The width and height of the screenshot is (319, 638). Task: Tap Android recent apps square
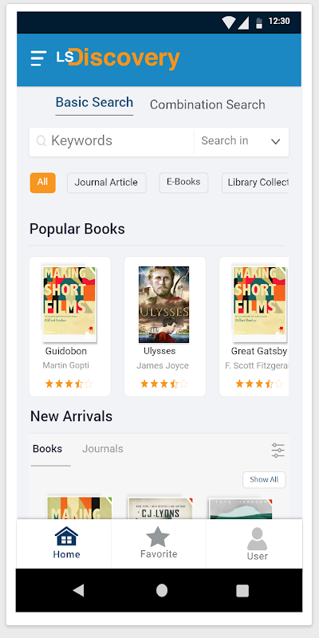click(242, 590)
